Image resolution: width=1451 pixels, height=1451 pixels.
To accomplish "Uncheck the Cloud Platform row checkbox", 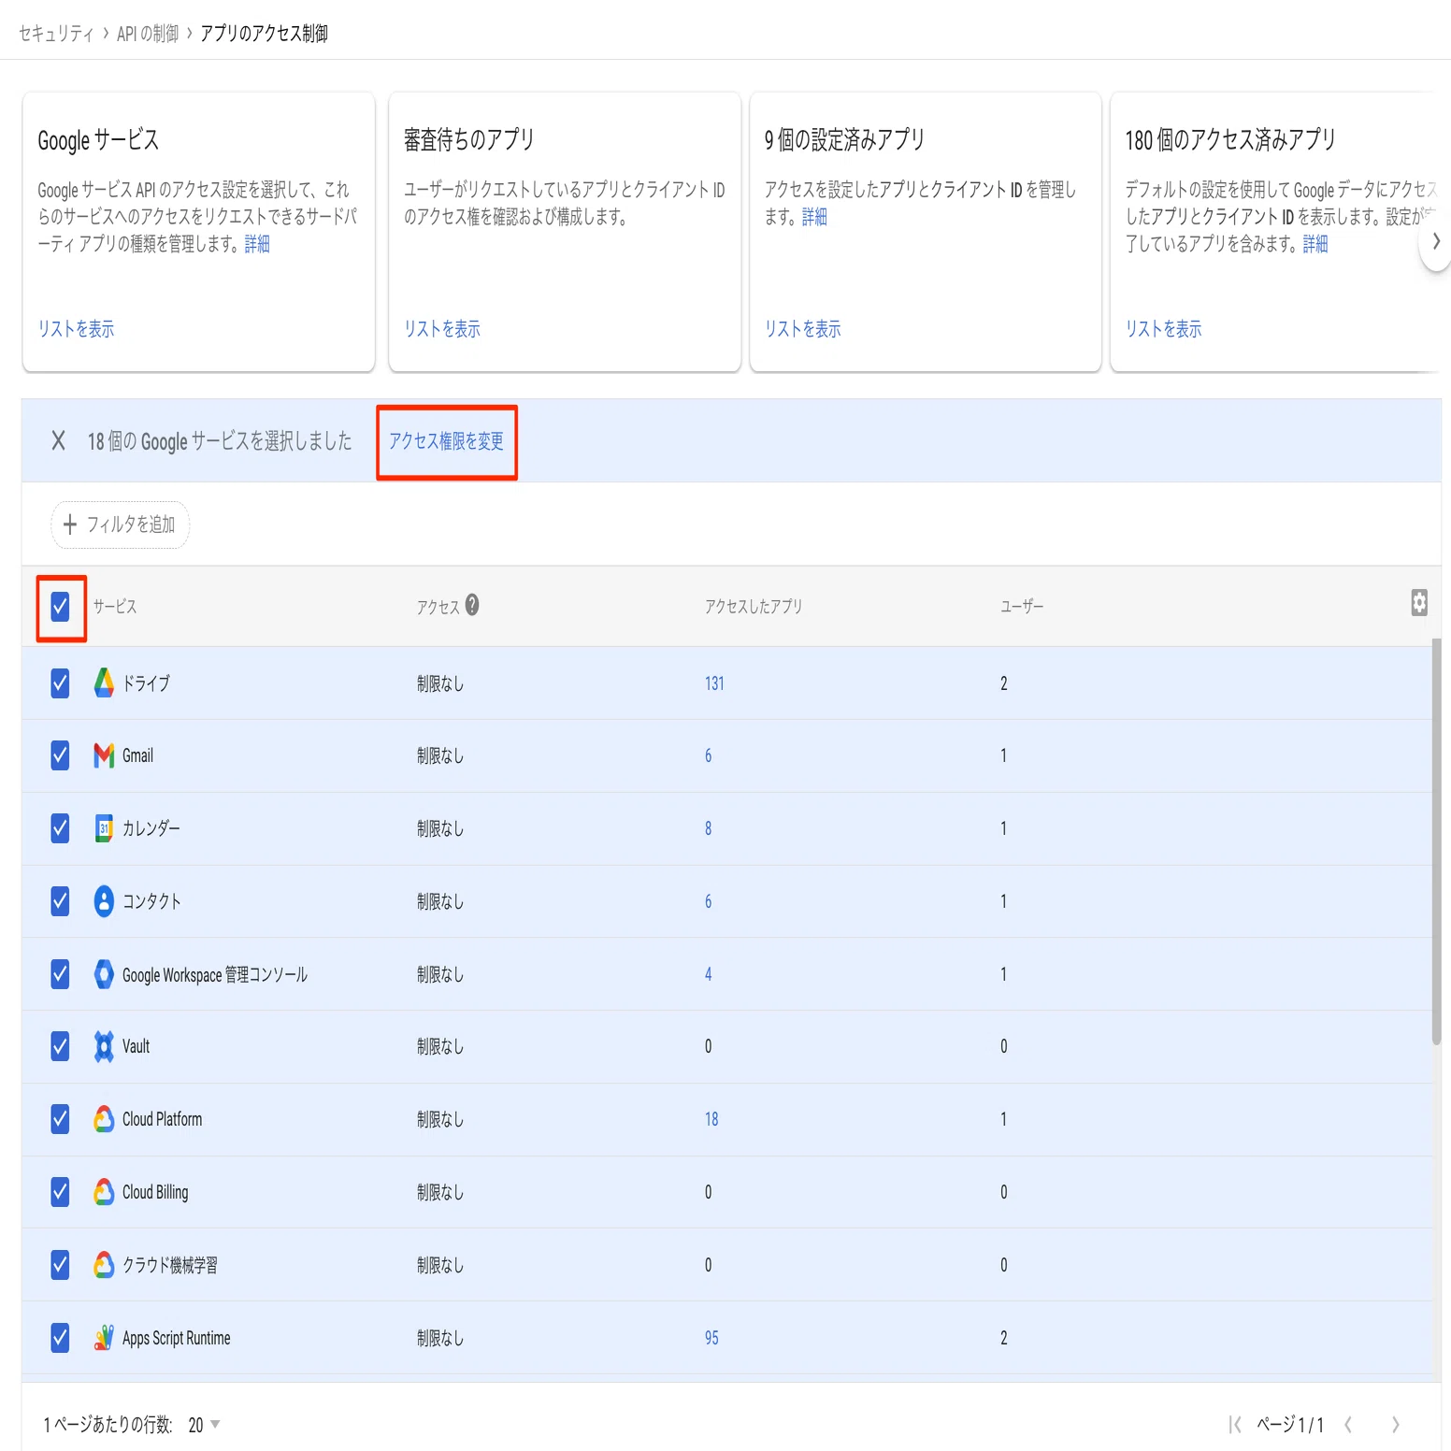I will pos(60,1119).
